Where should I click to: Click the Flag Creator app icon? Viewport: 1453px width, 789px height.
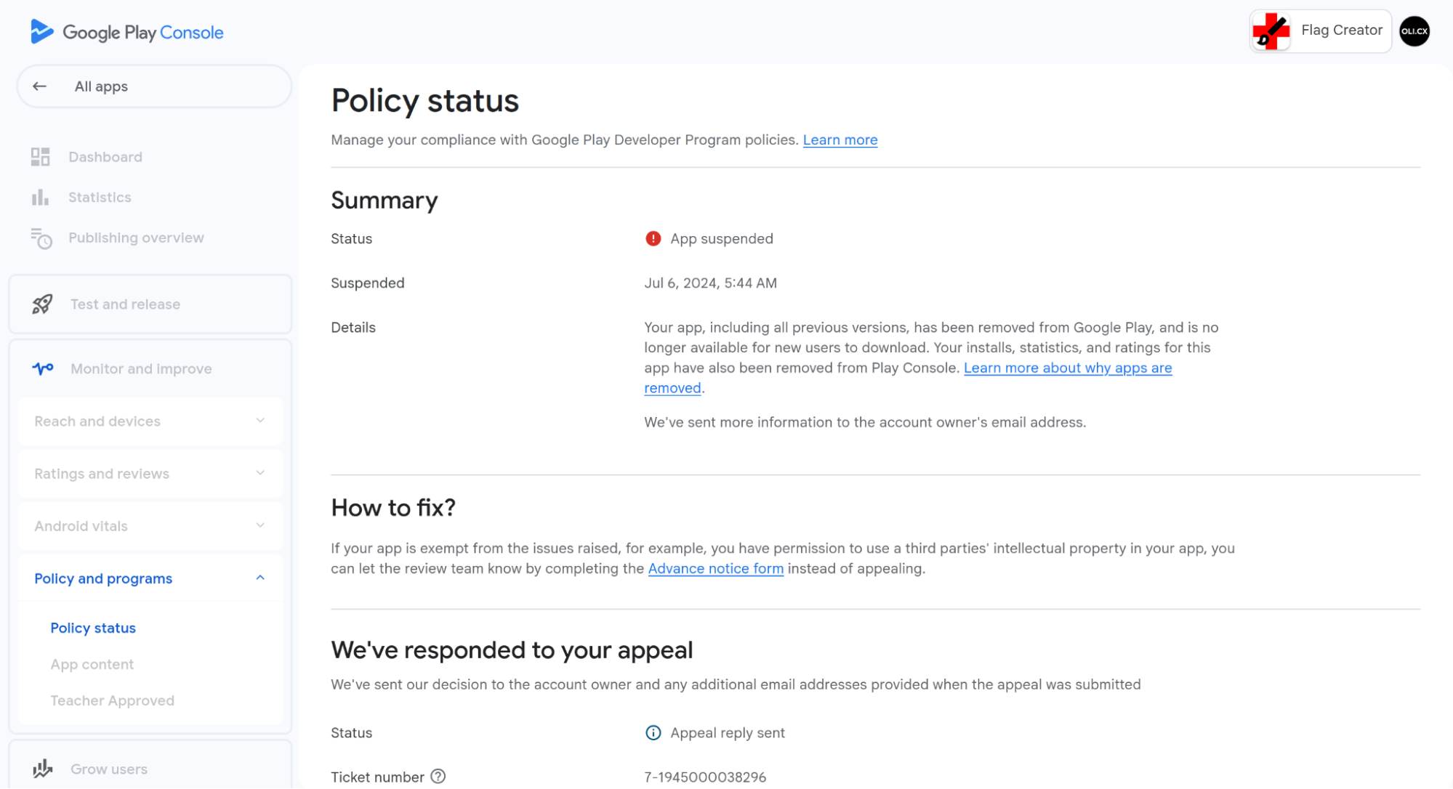(1271, 31)
